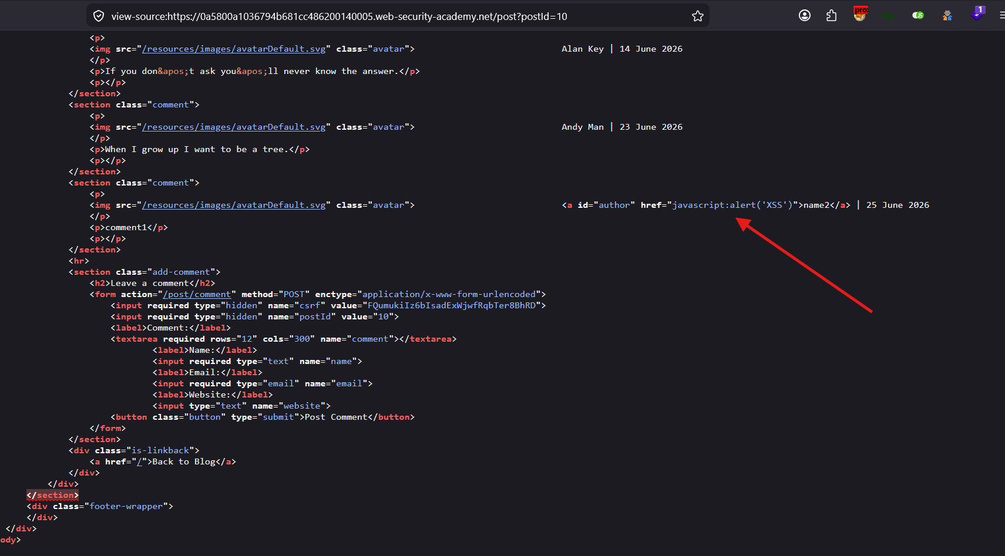This screenshot has height=556, width=1005.
Task: Click the 'Comment:' label line
Action: [x=171, y=328]
